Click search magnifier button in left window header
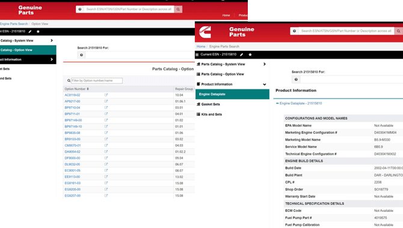Screen dimensions: 403x228 tap(178, 9)
